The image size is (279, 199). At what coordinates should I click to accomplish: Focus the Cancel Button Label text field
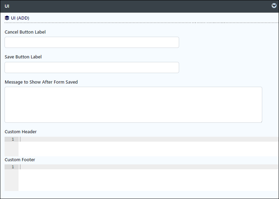point(92,42)
